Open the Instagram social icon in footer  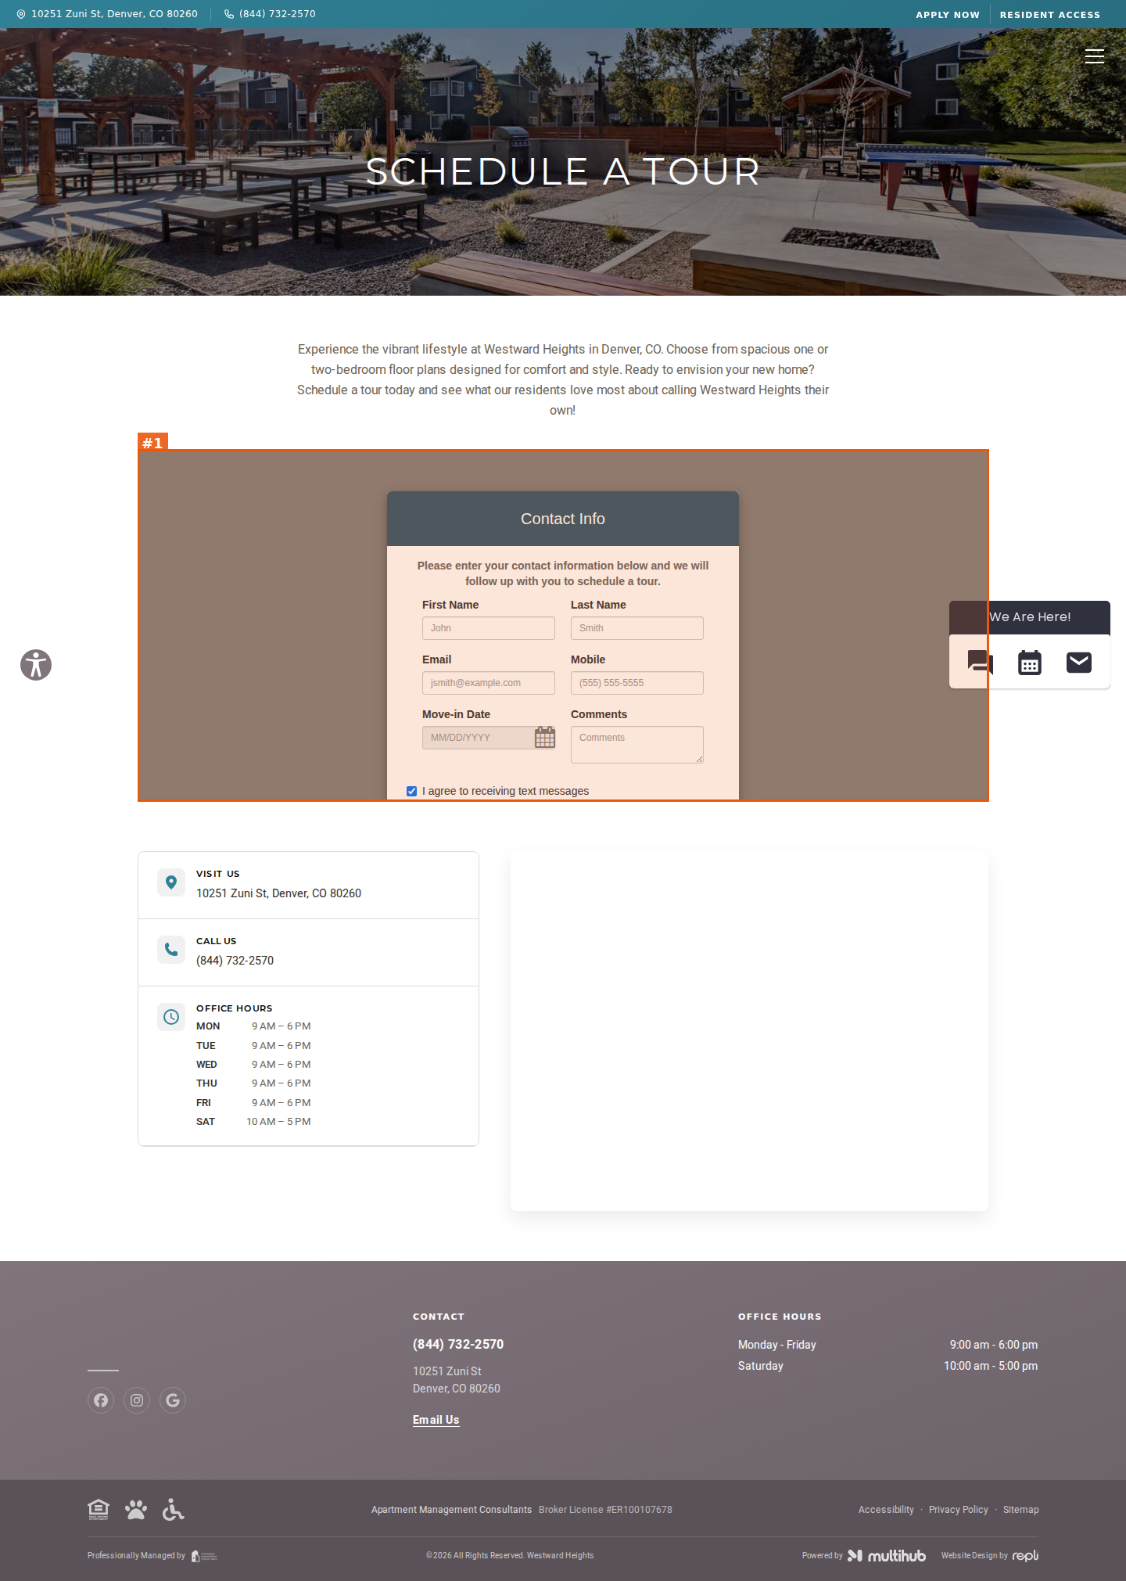(137, 1400)
